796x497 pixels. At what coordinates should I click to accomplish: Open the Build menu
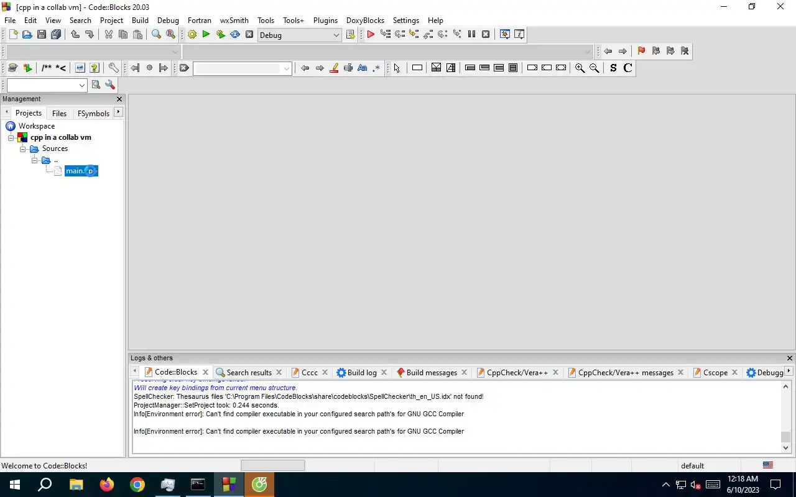(140, 20)
